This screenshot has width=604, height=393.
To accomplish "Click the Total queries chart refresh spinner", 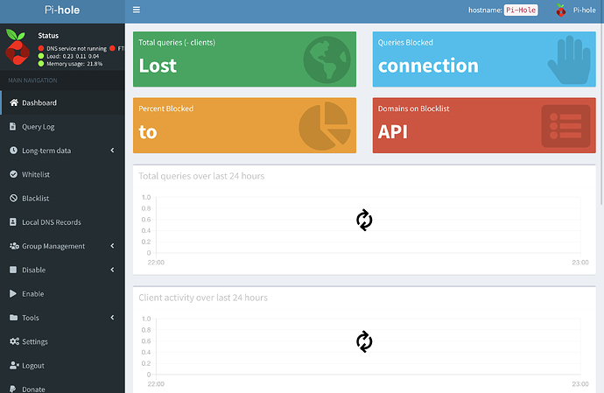I will [x=364, y=221].
